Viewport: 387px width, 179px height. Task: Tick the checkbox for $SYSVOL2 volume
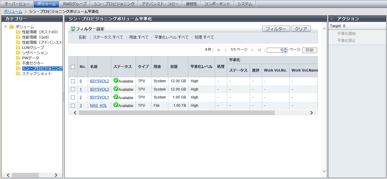pyautogui.click(x=73, y=81)
